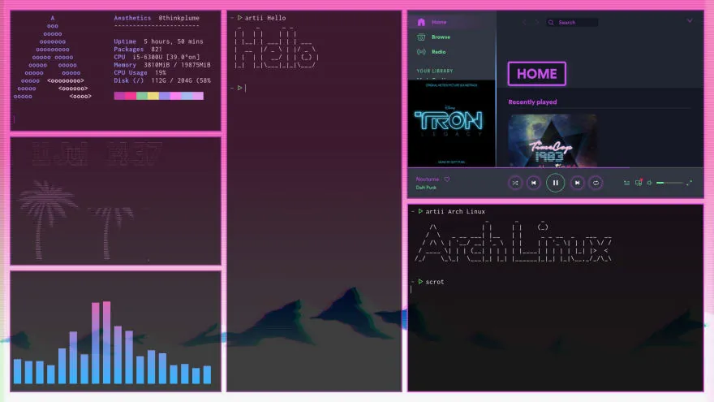Screen dimensions: 714x402
Task: Skip to the next track
Action: (578, 183)
